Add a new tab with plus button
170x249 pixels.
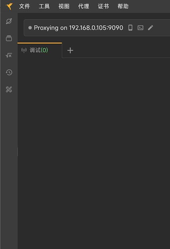coord(70,51)
